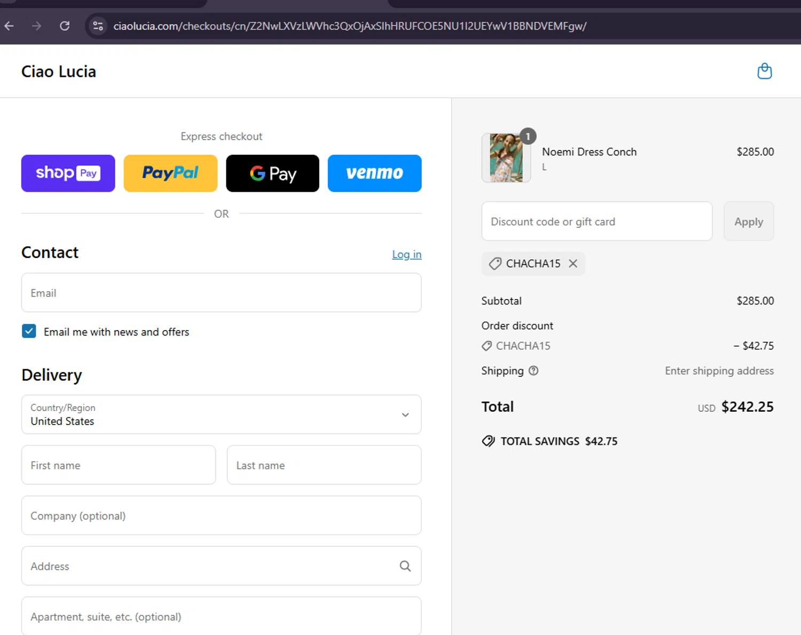Reload the checkout page
801x635 pixels.
pyautogui.click(x=65, y=26)
